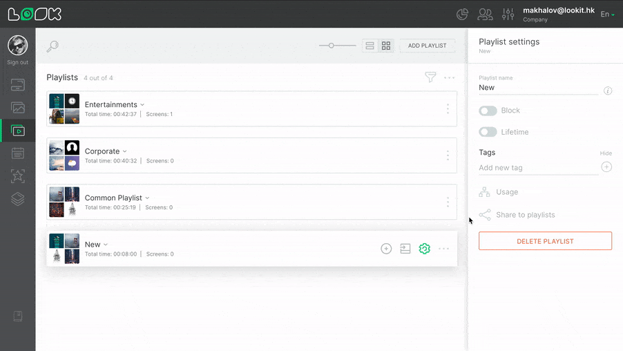
Task: Expand the Corporate playlist chevron
Action: (125, 151)
